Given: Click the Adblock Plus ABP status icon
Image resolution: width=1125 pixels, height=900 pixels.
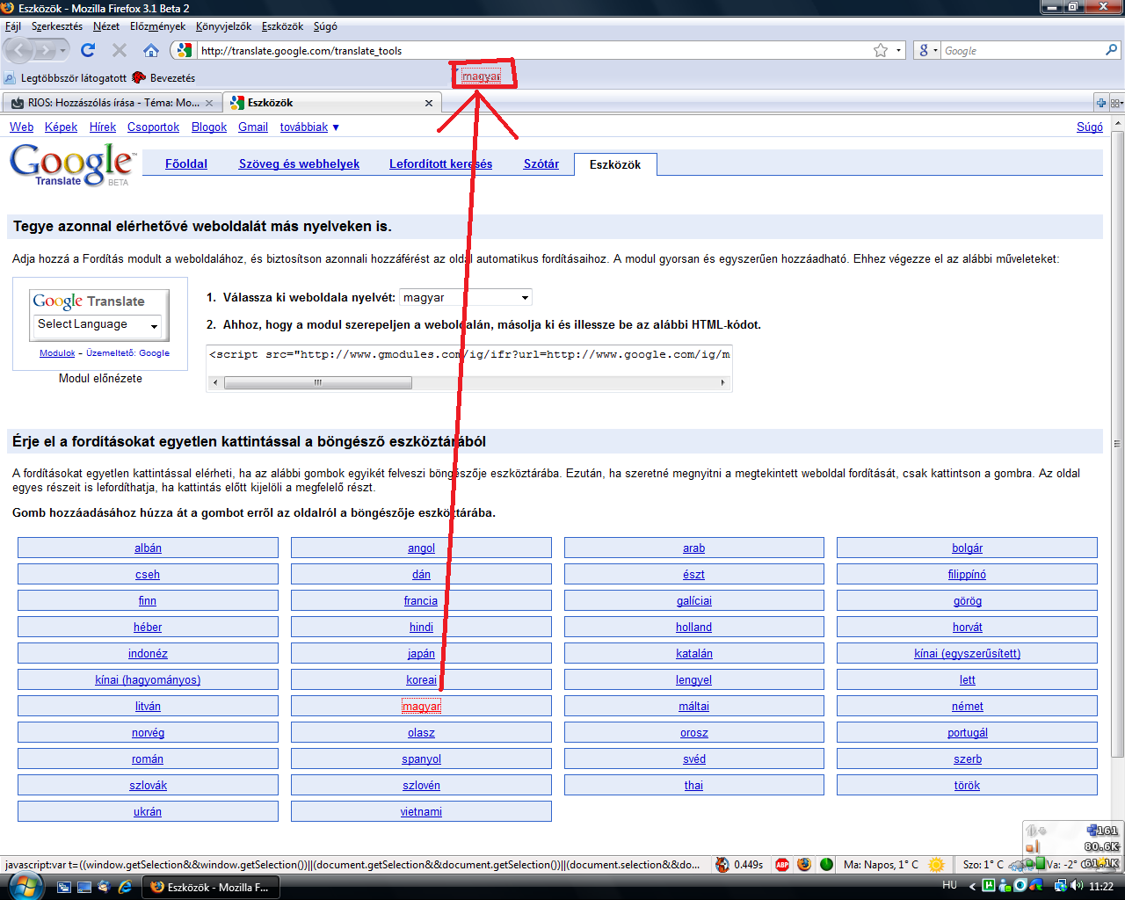Looking at the screenshot, I should click(x=782, y=864).
